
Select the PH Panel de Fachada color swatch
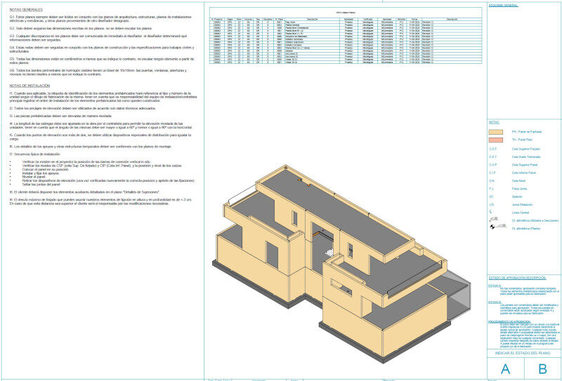click(x=496, y=132)
